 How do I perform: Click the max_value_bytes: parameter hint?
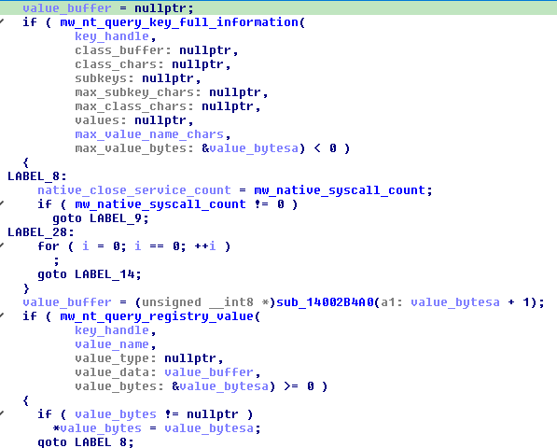[134, 147]
